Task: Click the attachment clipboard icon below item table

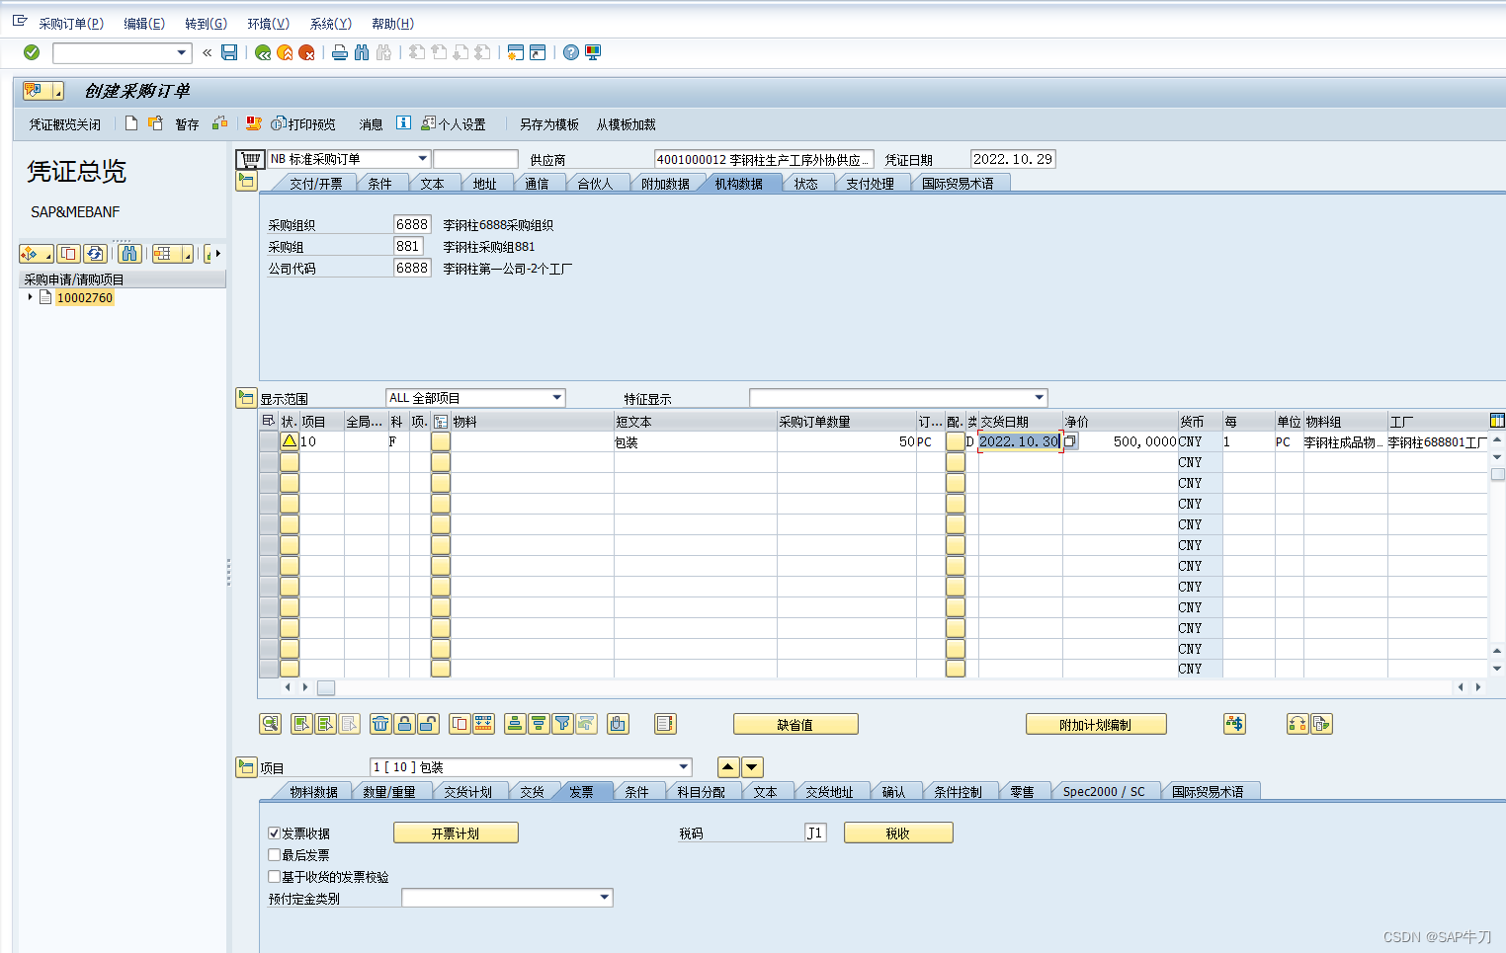Action: [618, 724]
